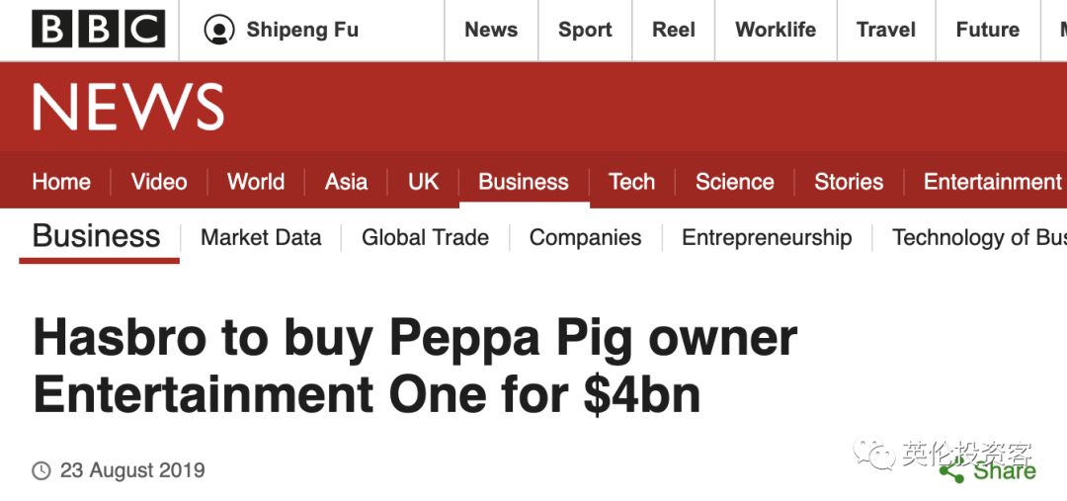This screenshot has width=1067, height=501.
Task: Open the Future section
Action: [x=987, y=30]
